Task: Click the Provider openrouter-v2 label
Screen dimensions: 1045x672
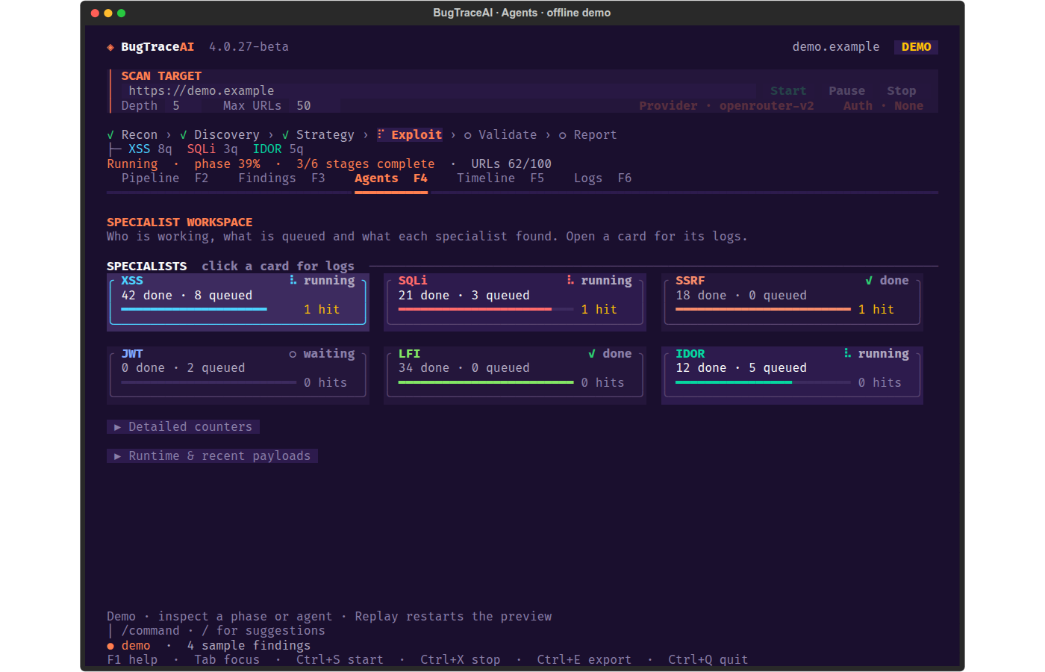Action: 726,106
